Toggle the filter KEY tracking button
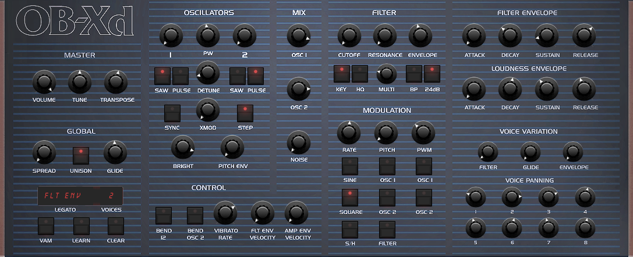Viewport: 633px width, 257px height. pos(341,74)
